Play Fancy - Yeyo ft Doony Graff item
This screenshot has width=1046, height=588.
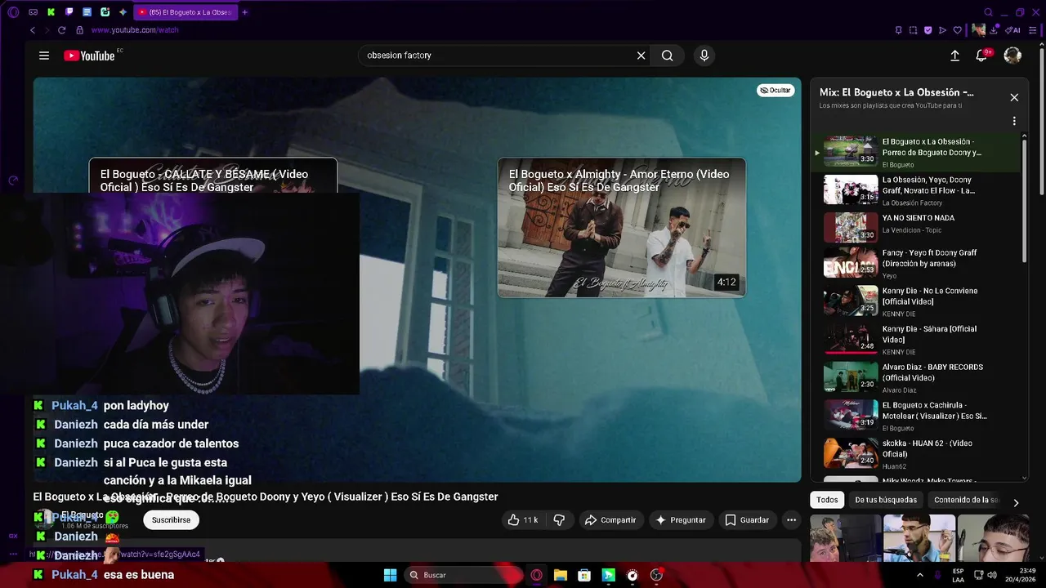tap(916, 264)
